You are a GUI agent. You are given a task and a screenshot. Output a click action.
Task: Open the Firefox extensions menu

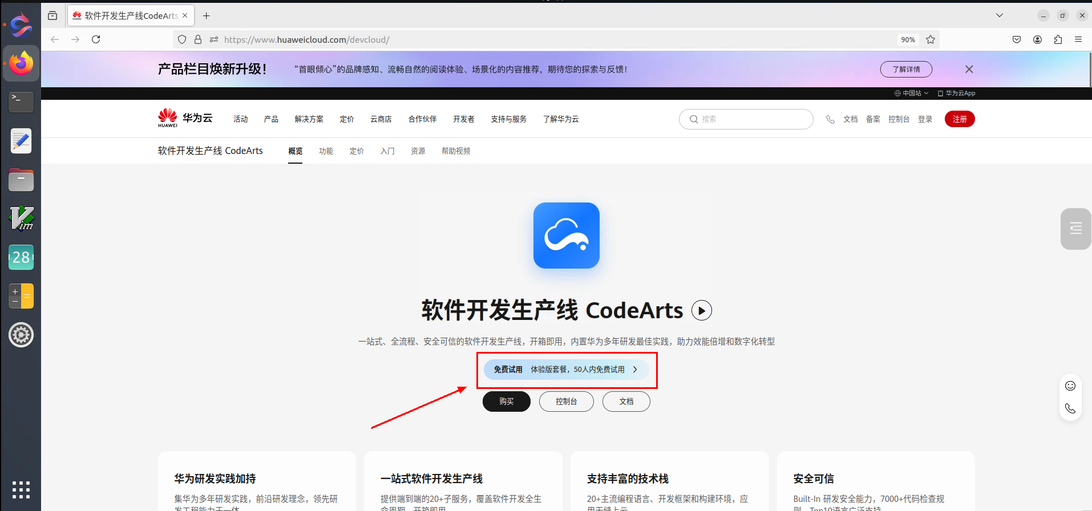click(x=1058, y=39)
